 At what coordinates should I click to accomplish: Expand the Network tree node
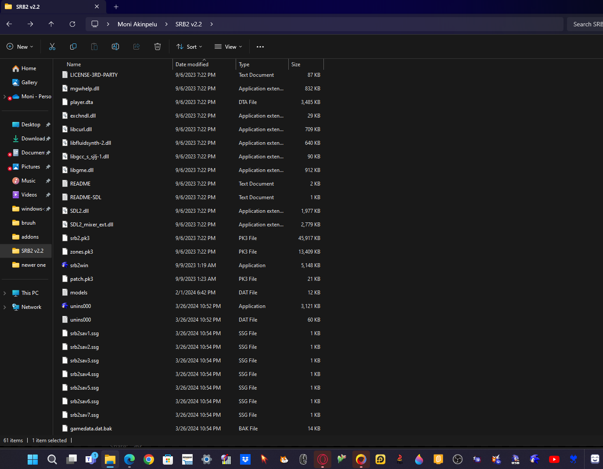coord(5,307)
